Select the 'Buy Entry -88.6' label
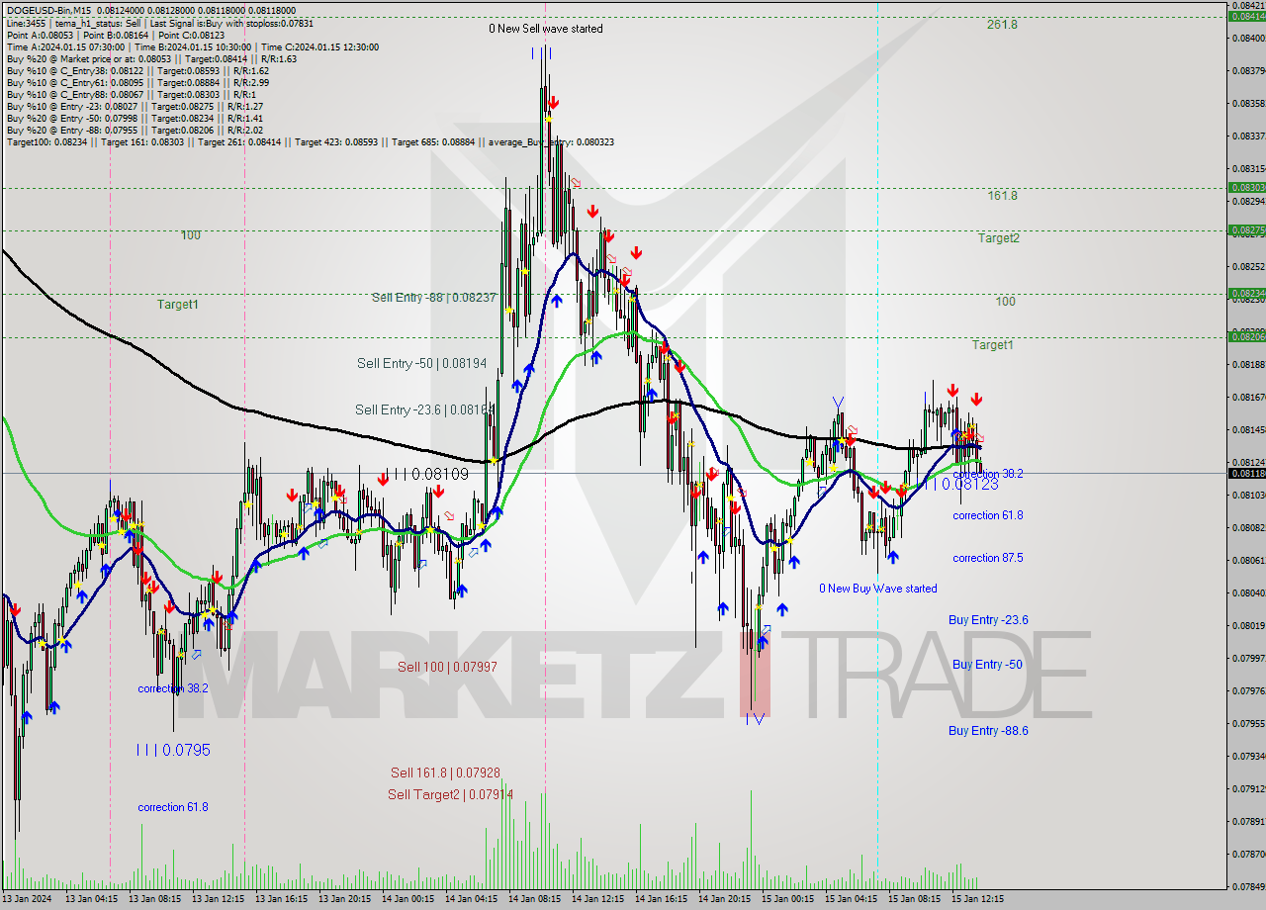This screenshot has width=1266, height=910. (988, 731)
